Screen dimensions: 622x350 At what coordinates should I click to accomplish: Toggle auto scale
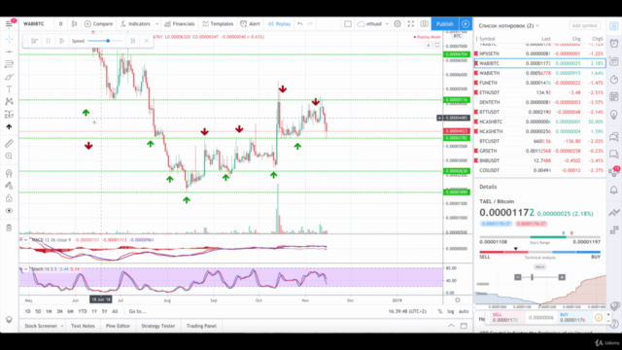click(464, 311)
